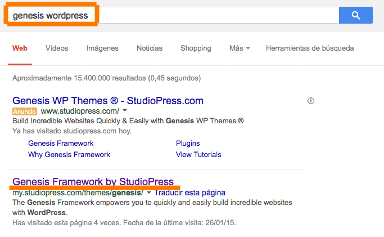Expand the studiopress.com ad URL dropdown arrow
384x237 pixels.
coord(125,110)
